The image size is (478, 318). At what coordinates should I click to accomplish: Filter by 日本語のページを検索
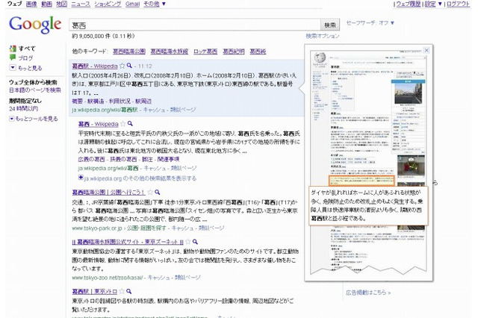pyautogui.click(x=35, y=90)
